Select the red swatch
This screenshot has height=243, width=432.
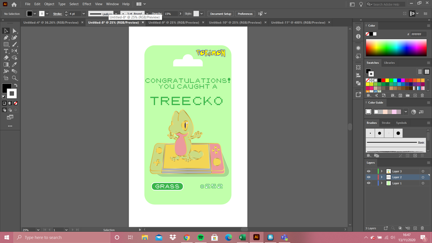pos(383,80)
